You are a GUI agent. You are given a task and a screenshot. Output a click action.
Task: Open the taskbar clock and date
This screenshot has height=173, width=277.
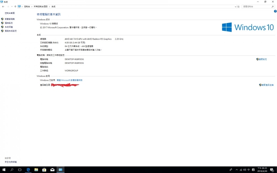[x=262, y=170]
